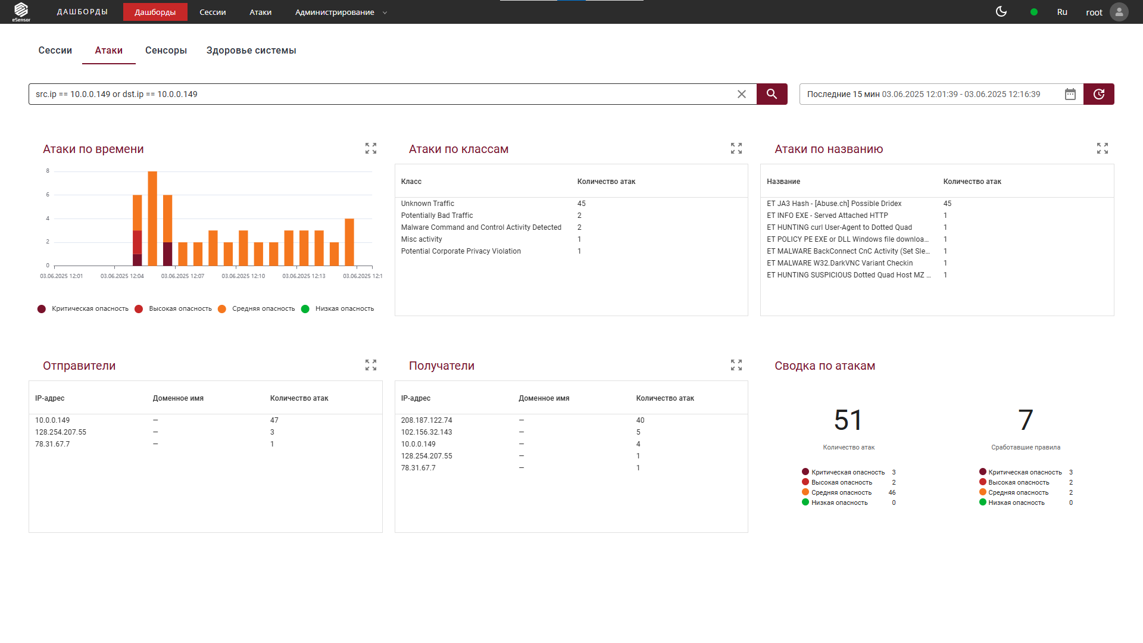Expand the Атаки по классам panel fullscreen
Screen dimensions: 1143x643
[736, 148]
